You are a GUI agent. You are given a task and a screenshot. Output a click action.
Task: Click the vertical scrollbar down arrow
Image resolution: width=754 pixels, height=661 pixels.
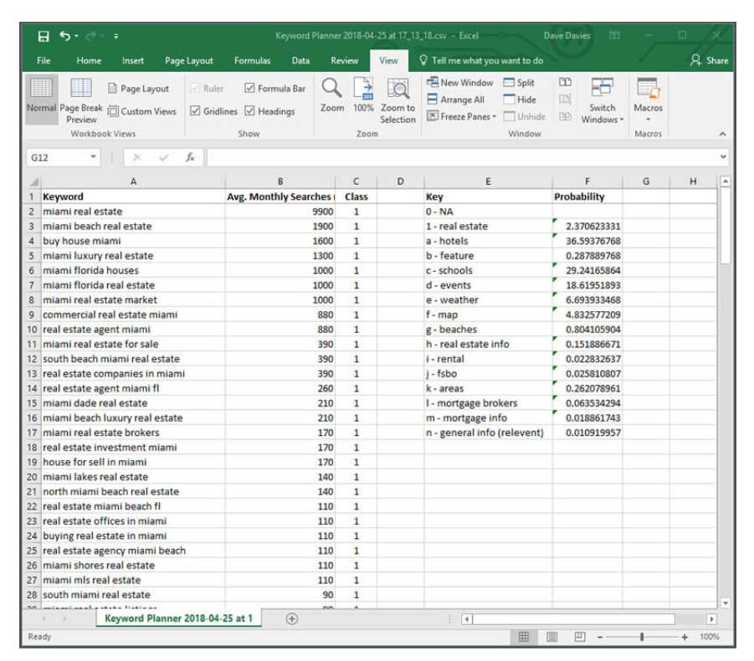[x=726, y=602]
